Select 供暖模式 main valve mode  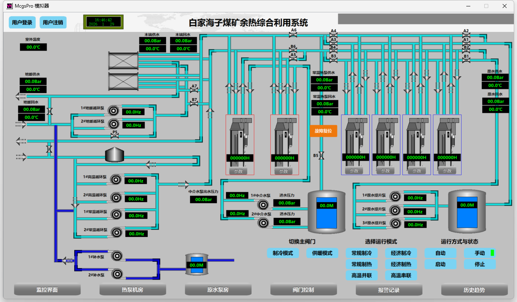click(x=322, y=253)
